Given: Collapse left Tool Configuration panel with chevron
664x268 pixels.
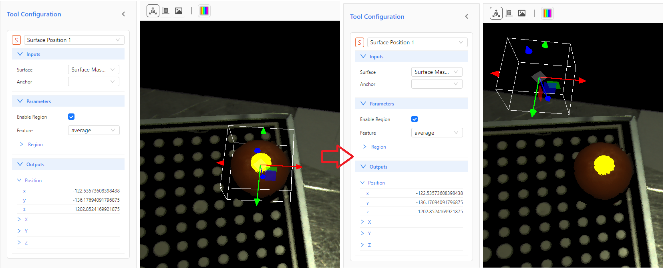Looking at the screenshot, I should click(123, 14).
